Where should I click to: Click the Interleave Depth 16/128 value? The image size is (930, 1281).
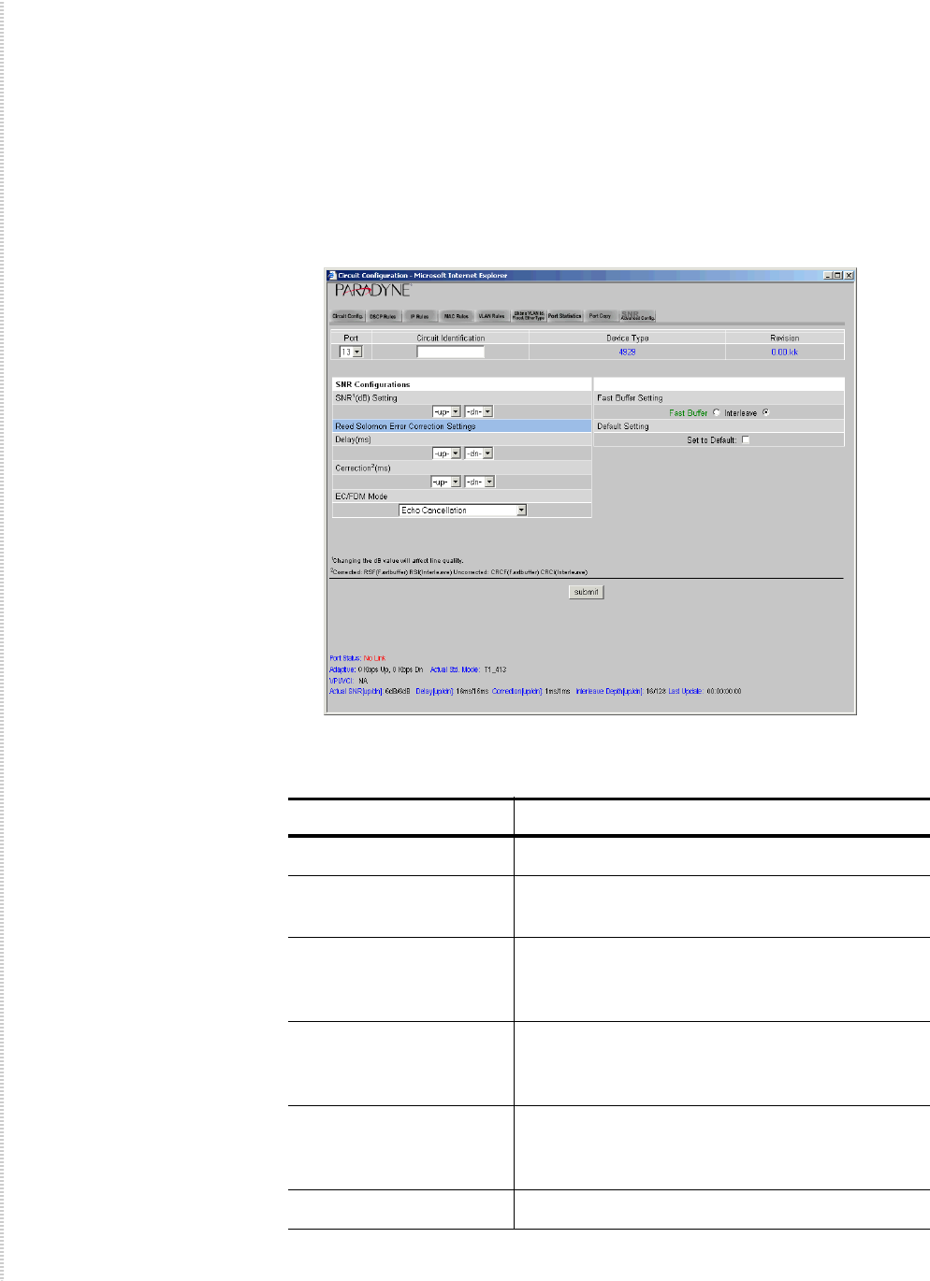[x=655, y=692]
